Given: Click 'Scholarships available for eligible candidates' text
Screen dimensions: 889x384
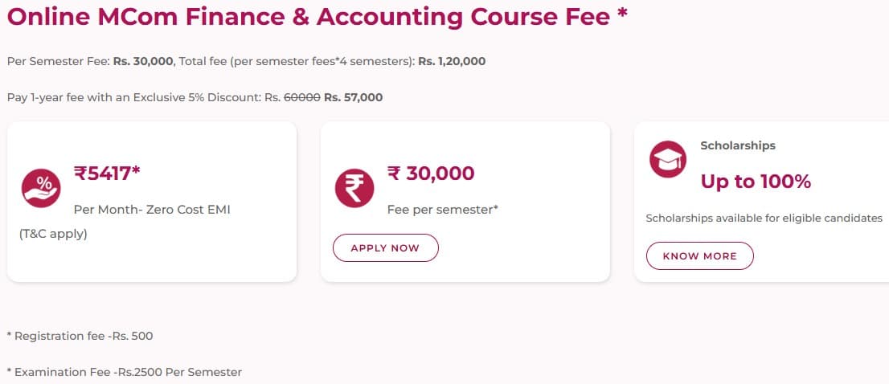Looking at the screenshot, I should click(x=764, y=218).
